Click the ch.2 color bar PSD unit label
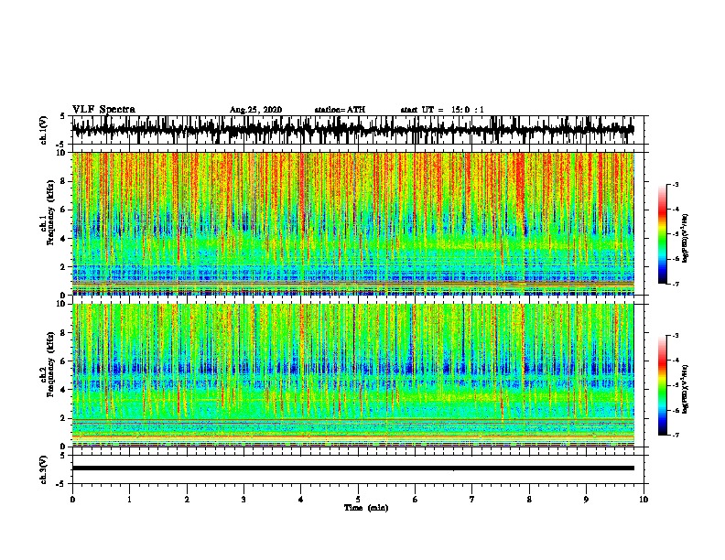This screenshot has height=560, width=725. (686, 389)
